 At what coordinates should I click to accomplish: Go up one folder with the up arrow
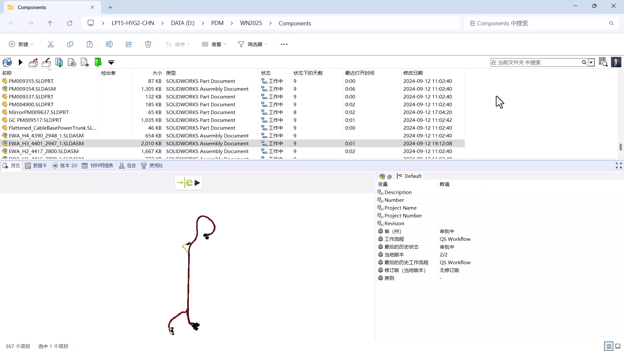tap(50, 23)
